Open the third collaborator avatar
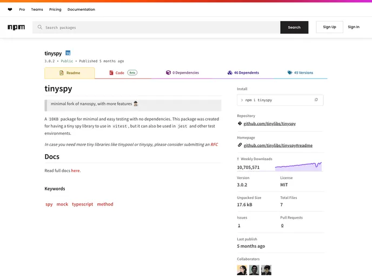 (266, 270)
